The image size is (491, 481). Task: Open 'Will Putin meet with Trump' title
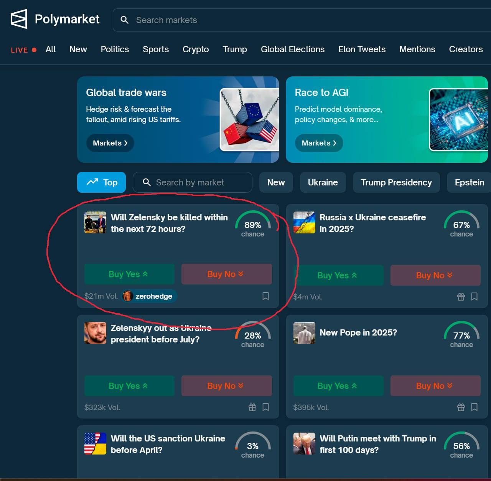click(x=378, y=444)
